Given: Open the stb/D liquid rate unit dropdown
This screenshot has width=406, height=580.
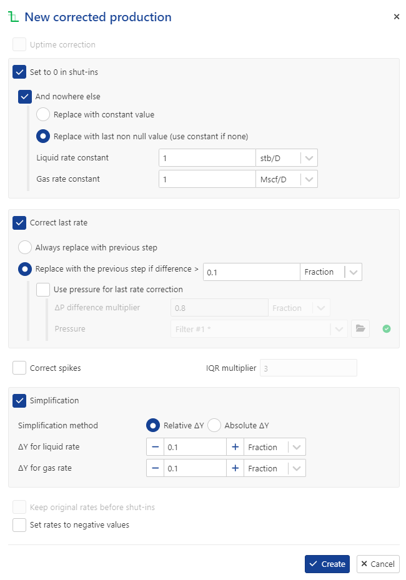Looking at the screenshot, I should coord(287,158).
